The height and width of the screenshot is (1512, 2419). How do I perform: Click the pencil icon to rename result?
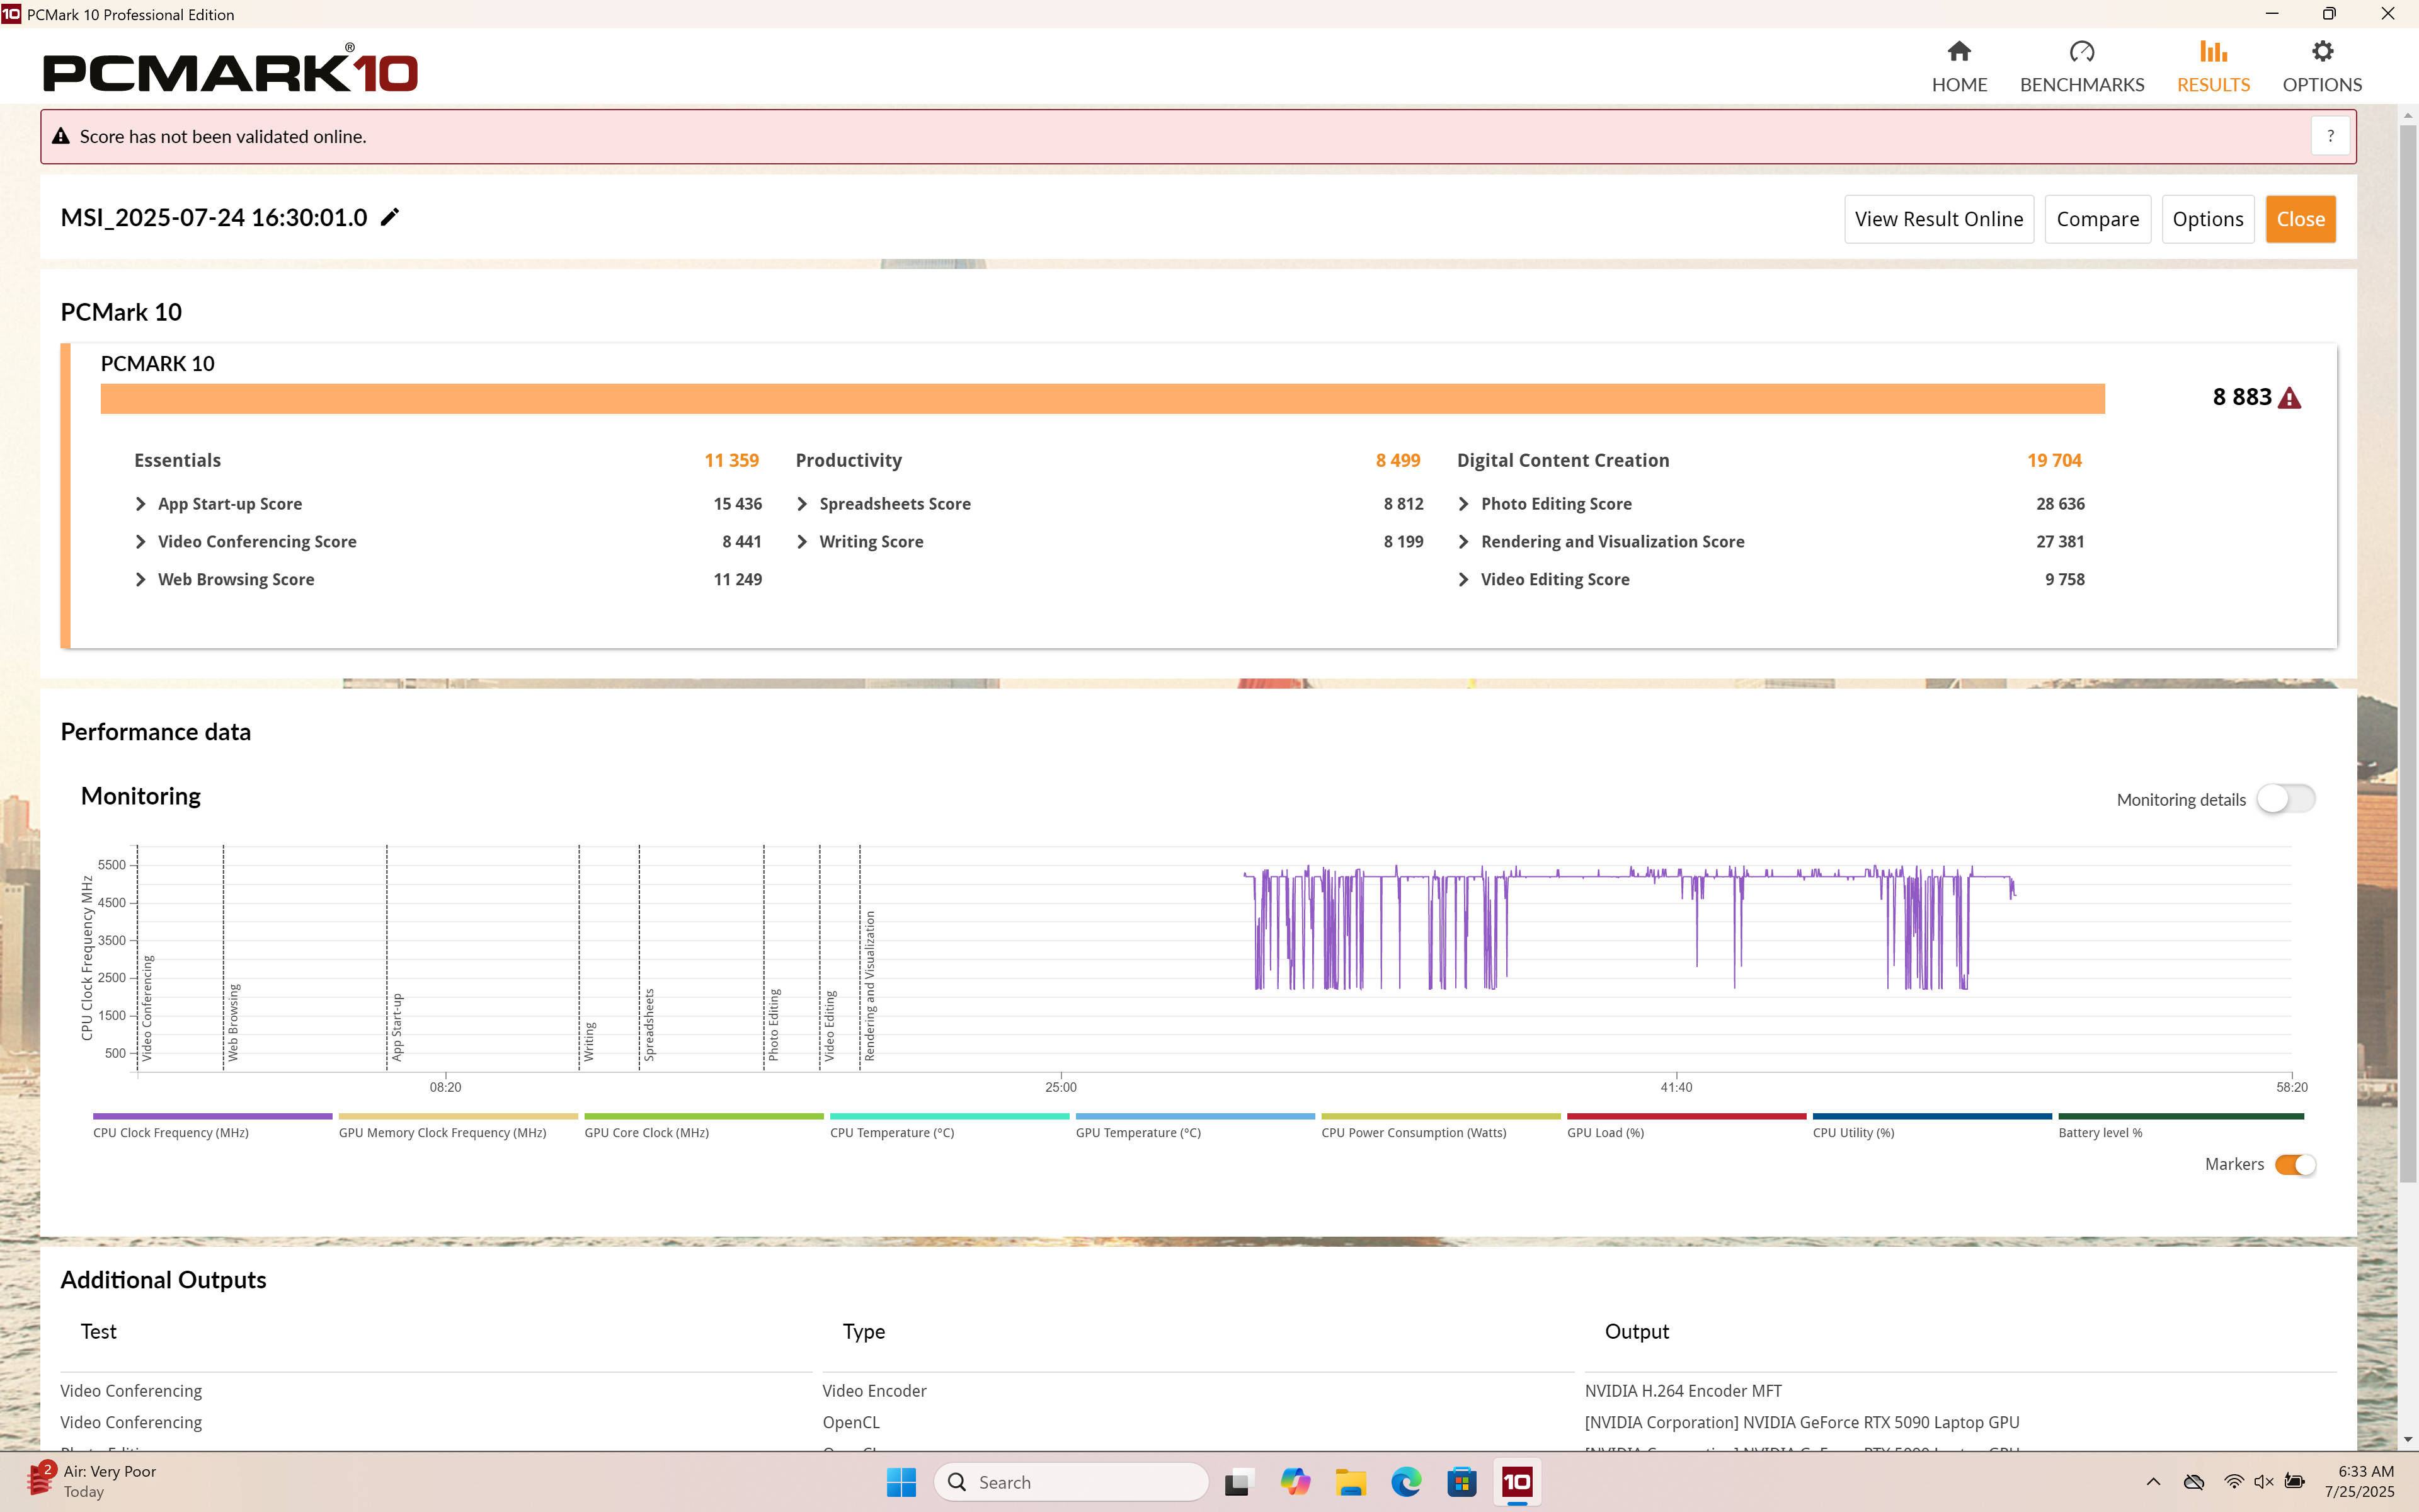click(x=390, y=217)
